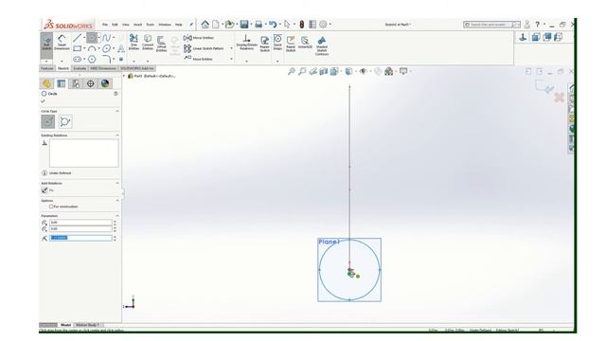606x341 pixels.
Task: Select the Sketch Fillet tool
Action: 107,59
